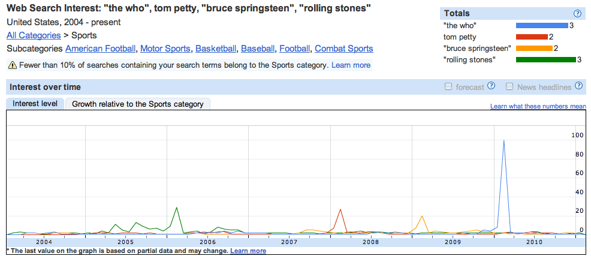Screen dimensions: 591x256
Task: Open Growth relative to Sports category tab
Action: pos(137,104)
